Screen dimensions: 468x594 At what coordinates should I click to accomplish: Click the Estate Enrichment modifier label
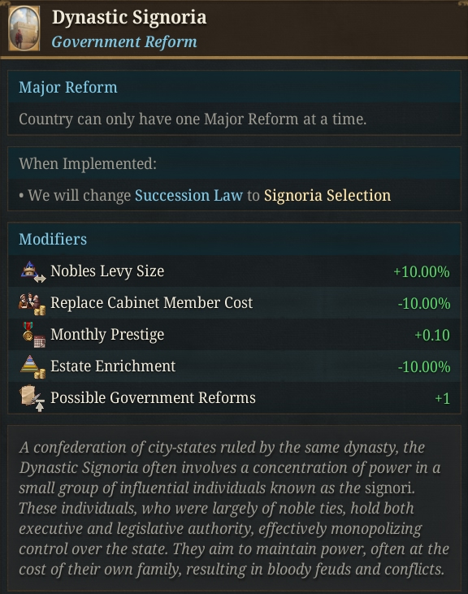click(113, 366)
